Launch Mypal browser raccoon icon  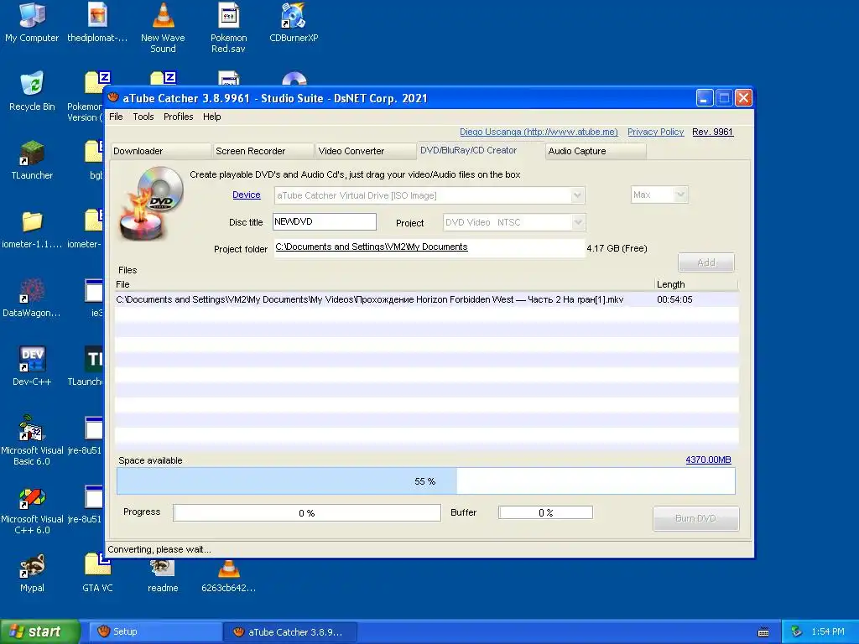[32, 574]
